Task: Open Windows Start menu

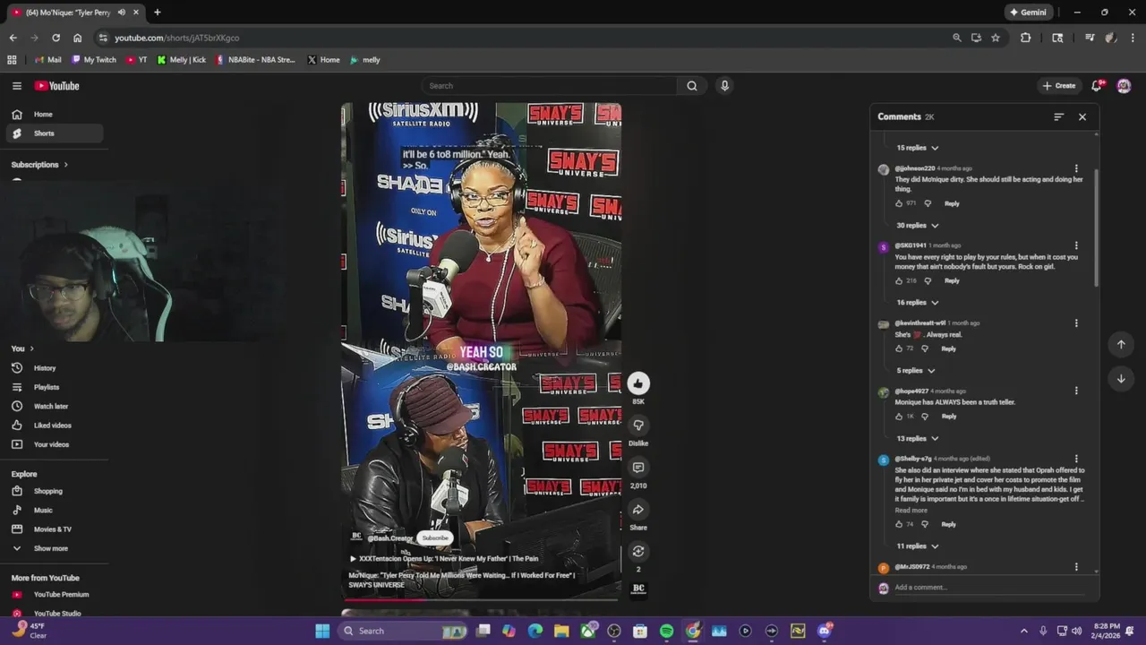Action: (322, 631)
